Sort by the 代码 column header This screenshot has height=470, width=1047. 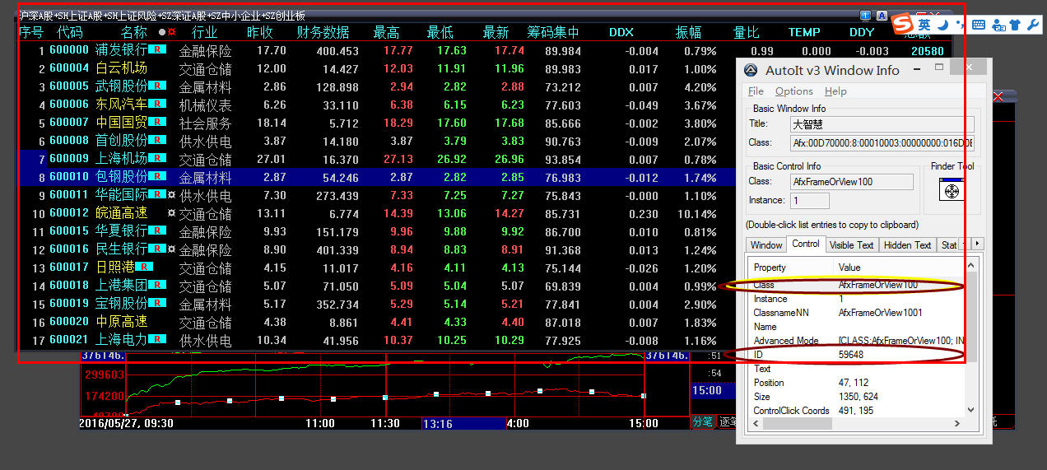tap(69, 32)
